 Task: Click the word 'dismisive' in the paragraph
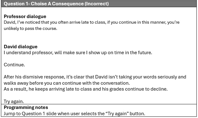tap(33, 77)
